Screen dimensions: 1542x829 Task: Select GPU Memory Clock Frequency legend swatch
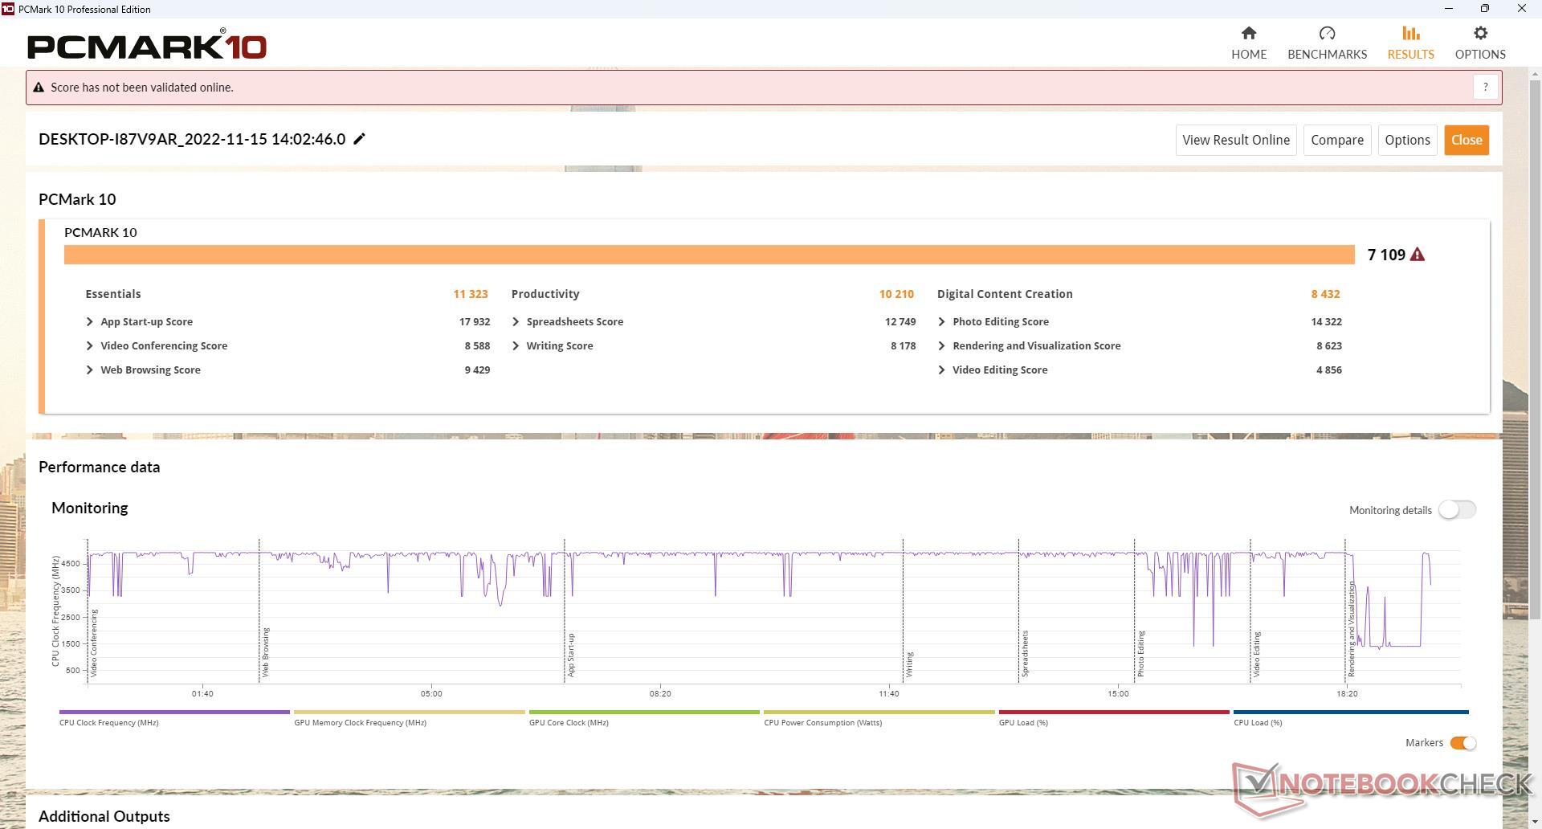[x=410, y=712]
